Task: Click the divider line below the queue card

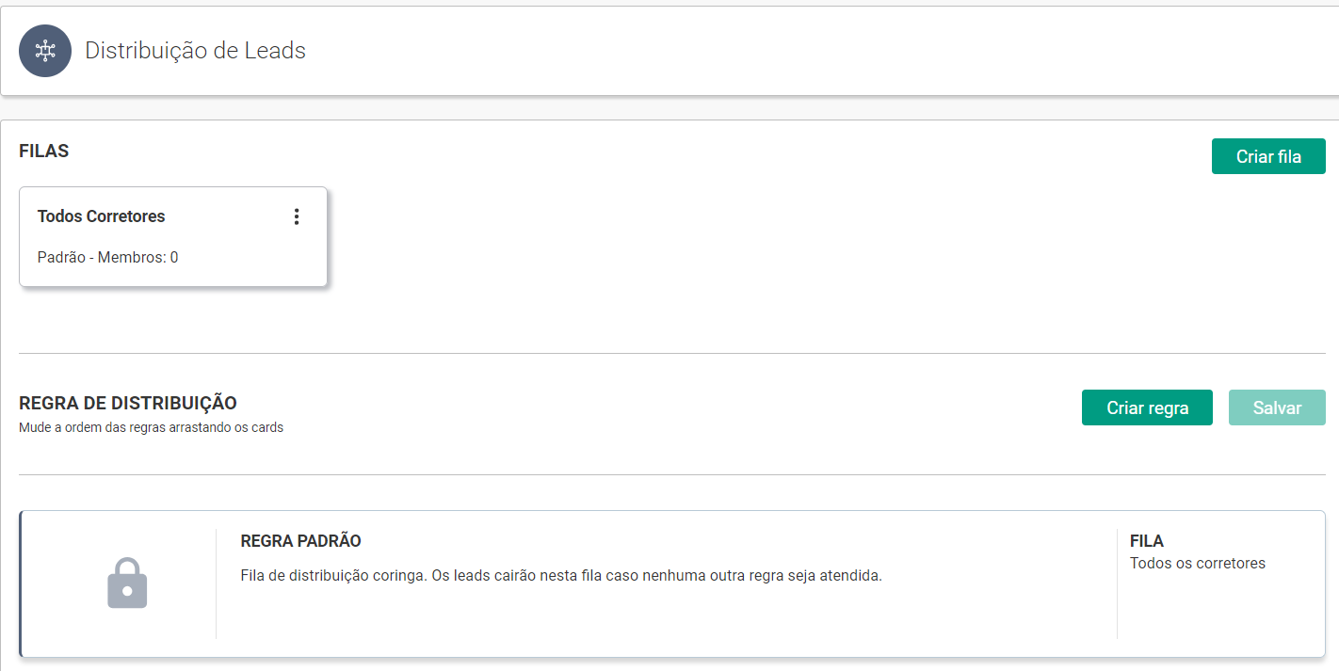Action: click(671, 353)
